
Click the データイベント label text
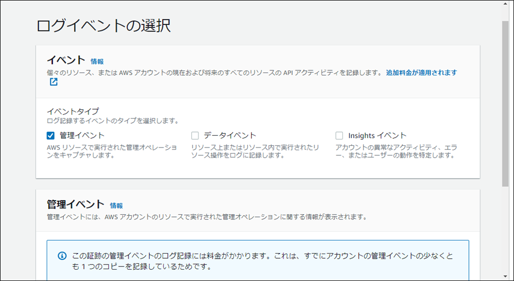(230, 136)
